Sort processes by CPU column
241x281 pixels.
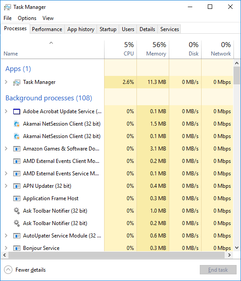pos(120,49)
